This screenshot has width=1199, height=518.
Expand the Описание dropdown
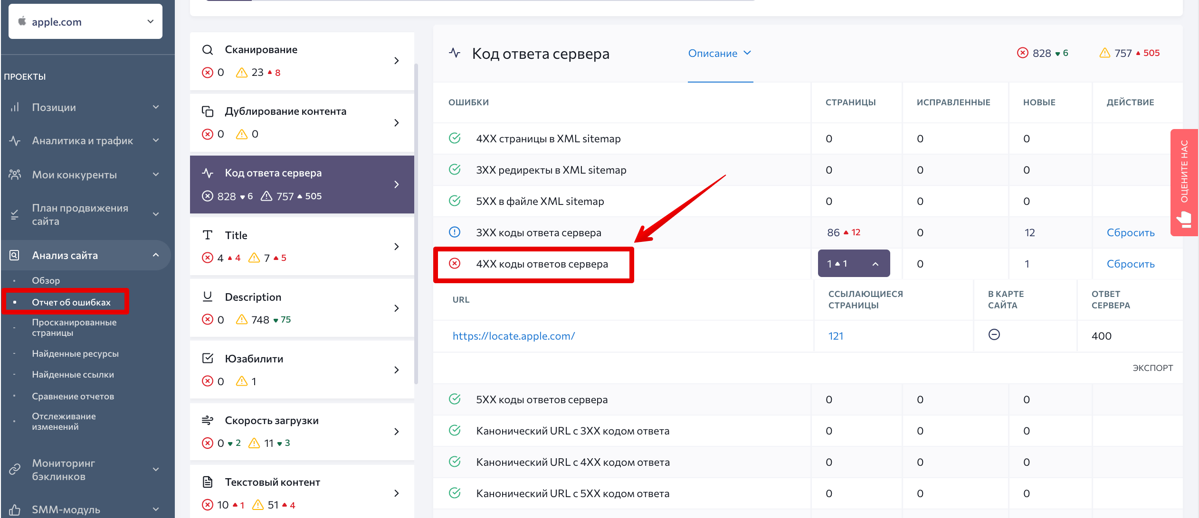[720, 53]
